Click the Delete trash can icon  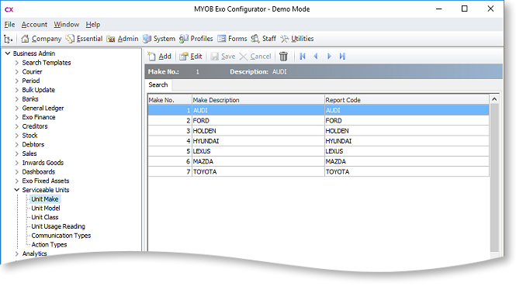(283, 57)
